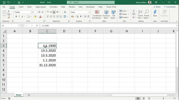Screen dimensions: 179x100
Task: Open the Calibri font name dropdown
Action: tap(31, 12)
